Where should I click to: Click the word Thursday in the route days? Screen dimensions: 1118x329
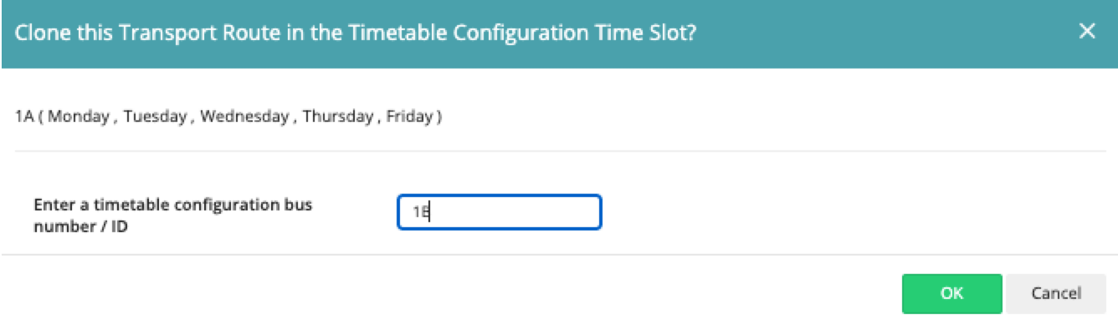pyautogui.click(x=336, y=116)
